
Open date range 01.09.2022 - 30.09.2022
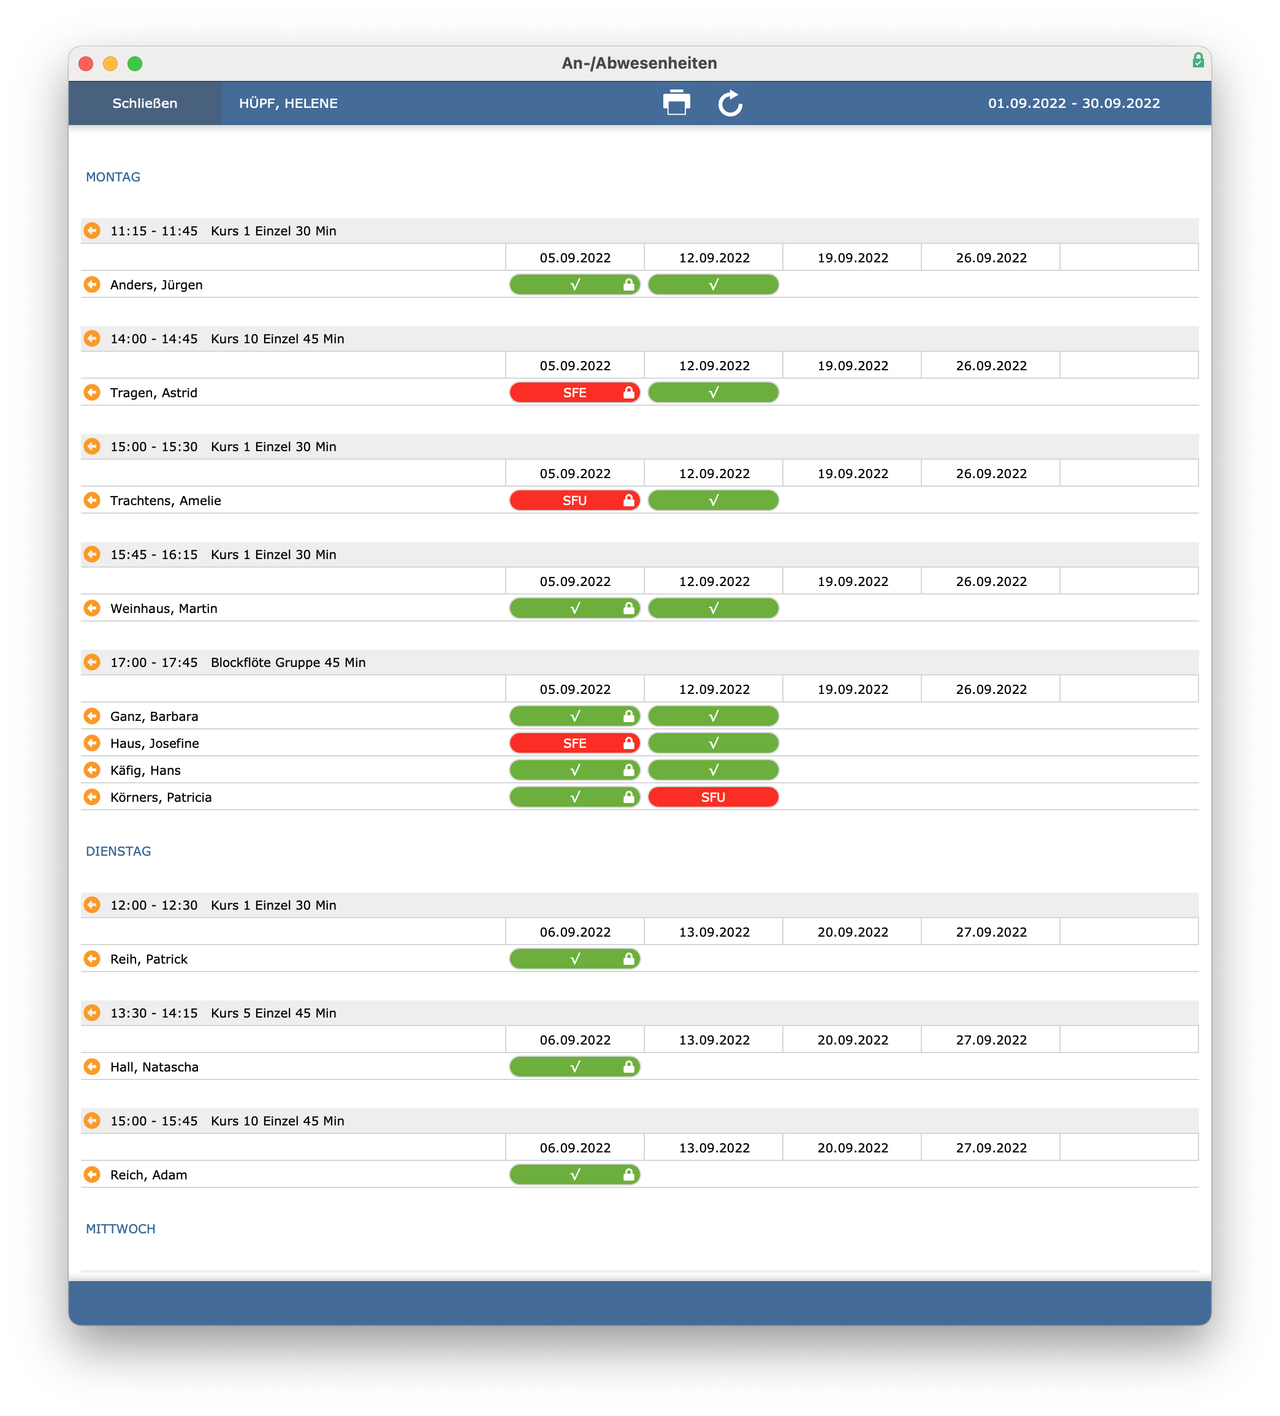coord(1073,103)
